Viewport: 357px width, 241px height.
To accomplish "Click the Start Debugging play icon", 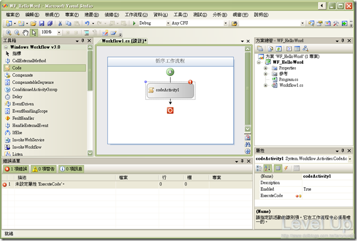I will pyautogui.click(x=134, y=23).
